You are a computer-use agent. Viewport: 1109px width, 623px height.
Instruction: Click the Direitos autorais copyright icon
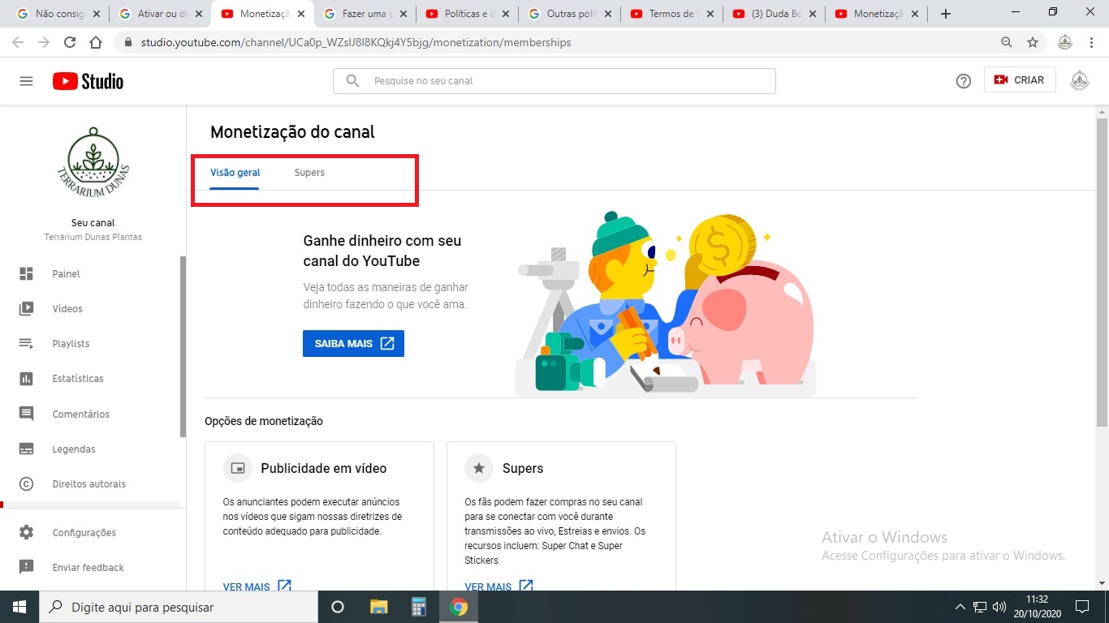coord(26,484)
